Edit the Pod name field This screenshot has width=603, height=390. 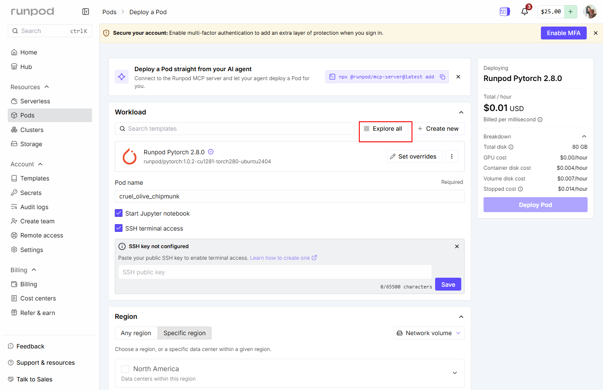(x=290, y=196)
